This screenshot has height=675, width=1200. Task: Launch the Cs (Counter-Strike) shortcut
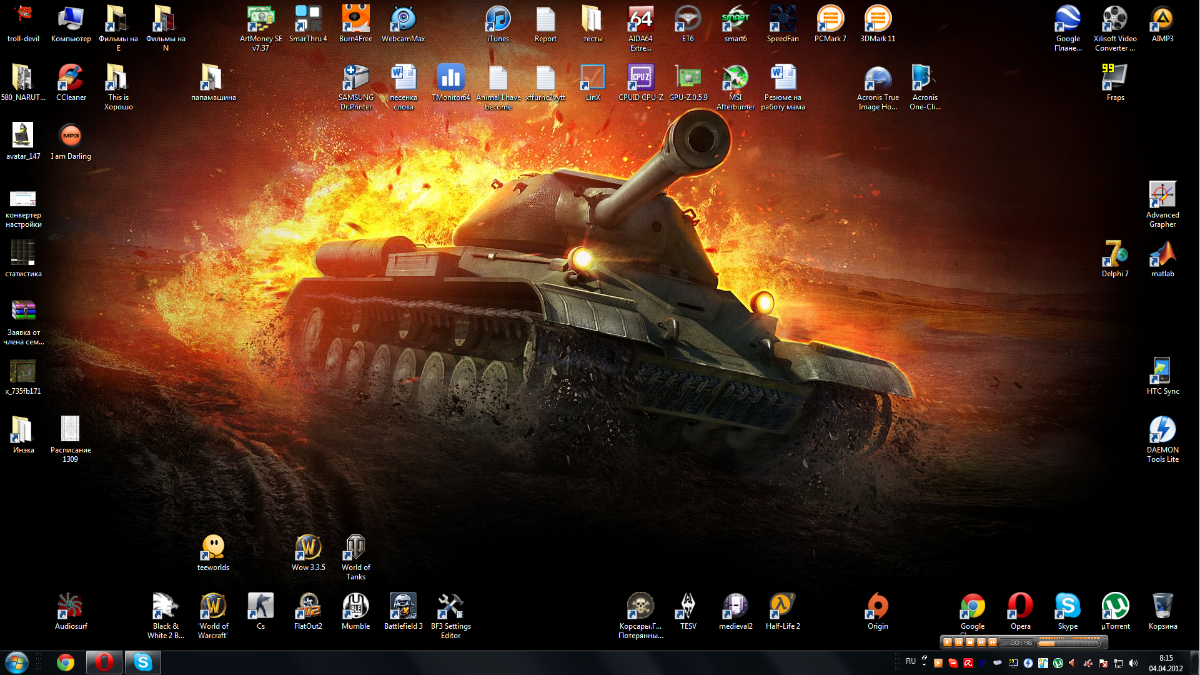(x=260, y=612)
